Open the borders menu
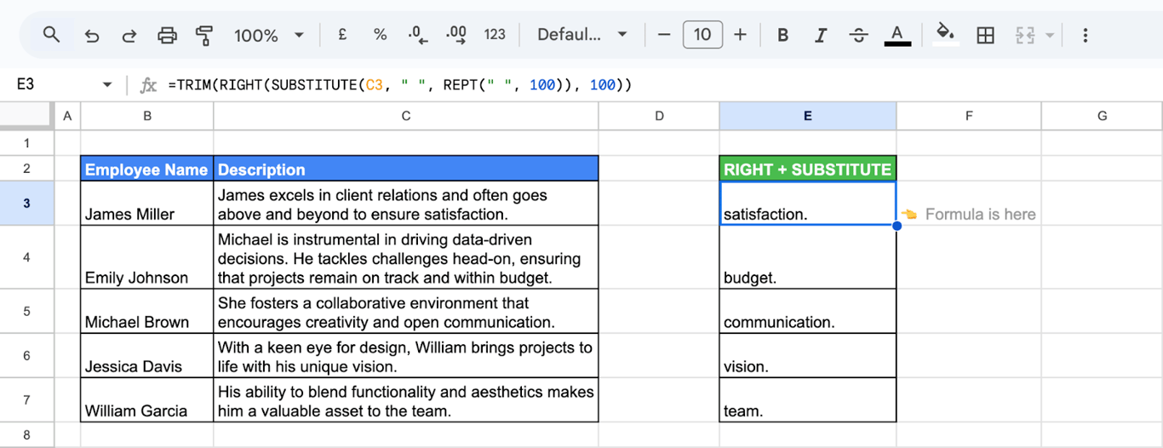Viewport: 1163px width, 448px height. point(985,35)
